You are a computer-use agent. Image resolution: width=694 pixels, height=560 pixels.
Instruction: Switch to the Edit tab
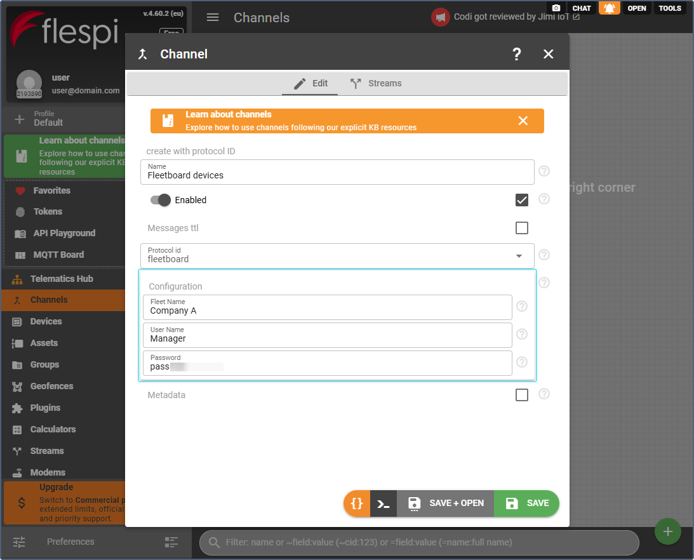[310, 83]
